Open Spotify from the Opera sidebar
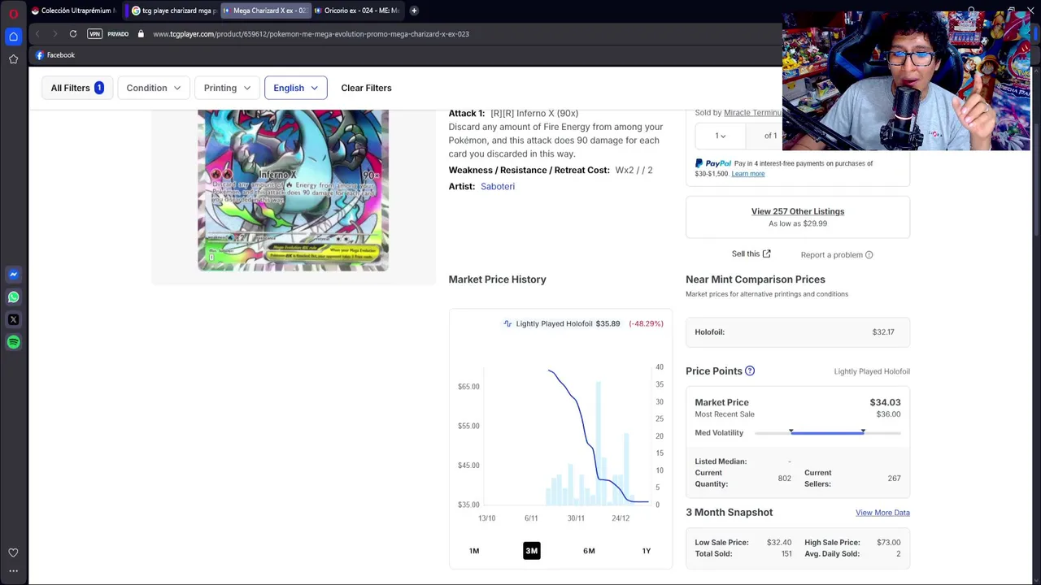The image size is (1041, 585). (x=13, y=343)
